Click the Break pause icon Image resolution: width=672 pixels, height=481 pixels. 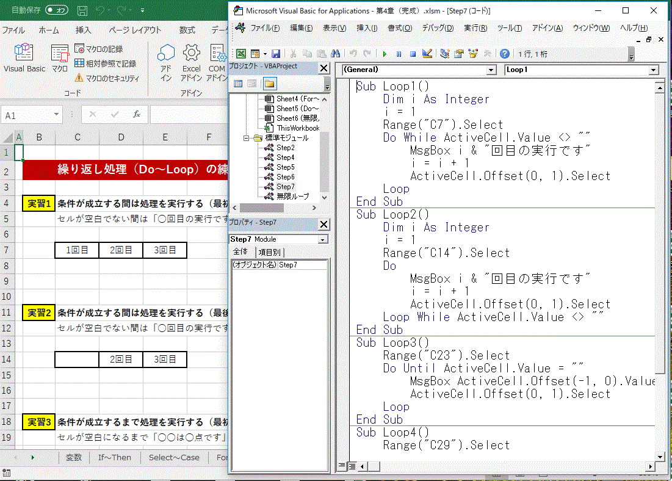[x=399, y=54]
